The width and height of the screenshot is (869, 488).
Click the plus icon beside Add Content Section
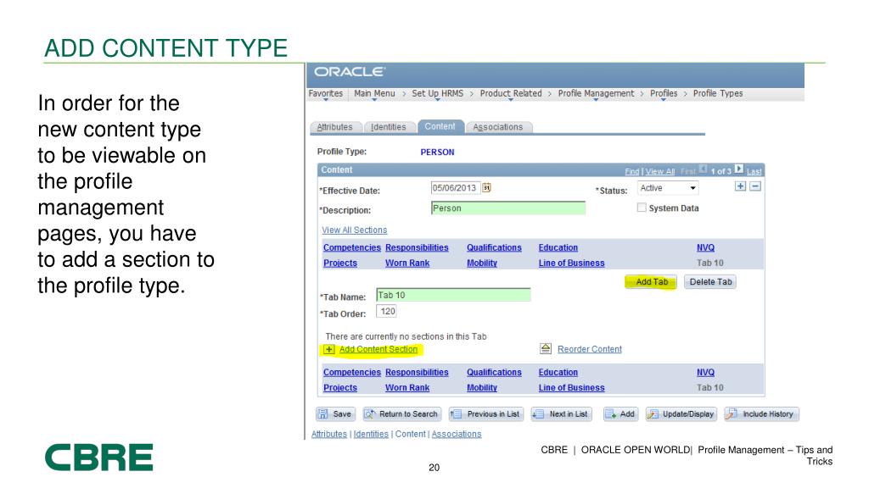point(329,349)
